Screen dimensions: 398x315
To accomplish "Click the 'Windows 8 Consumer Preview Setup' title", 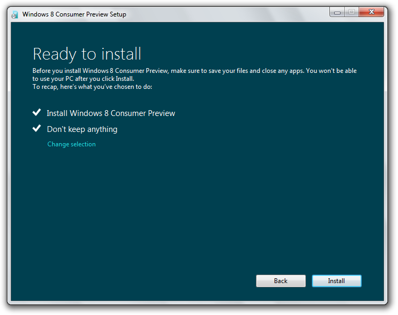I will (x=74, y=14).
